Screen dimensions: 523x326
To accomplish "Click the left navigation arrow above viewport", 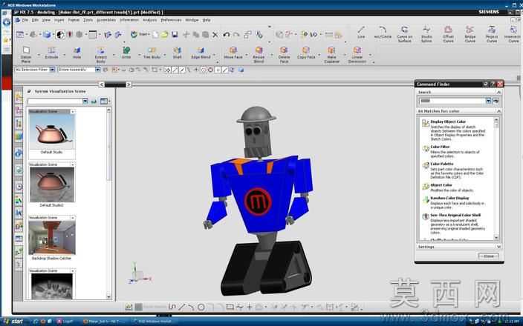I will (102, 84).
